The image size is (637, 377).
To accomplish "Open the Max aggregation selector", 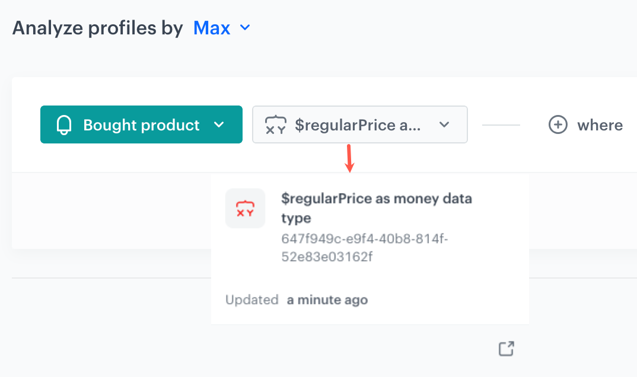I will [212, 28].
